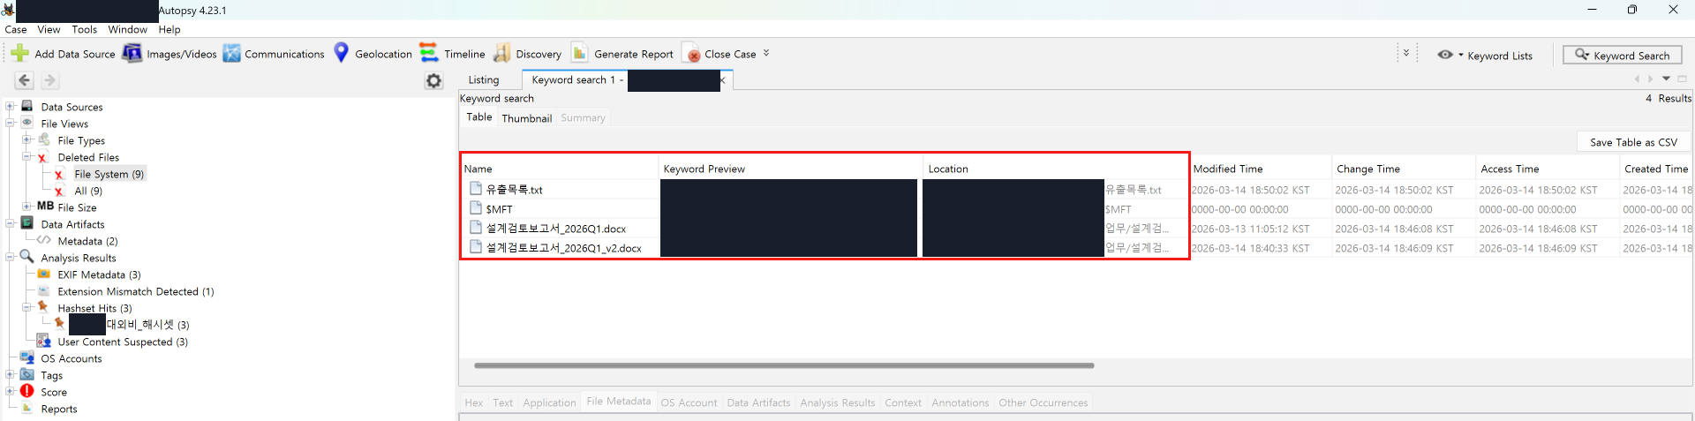Image resolution: width=1695 pixels, height=421 pixels.
Task: Click the Data Artifacts node icon
Action: [x=27, y=223]
